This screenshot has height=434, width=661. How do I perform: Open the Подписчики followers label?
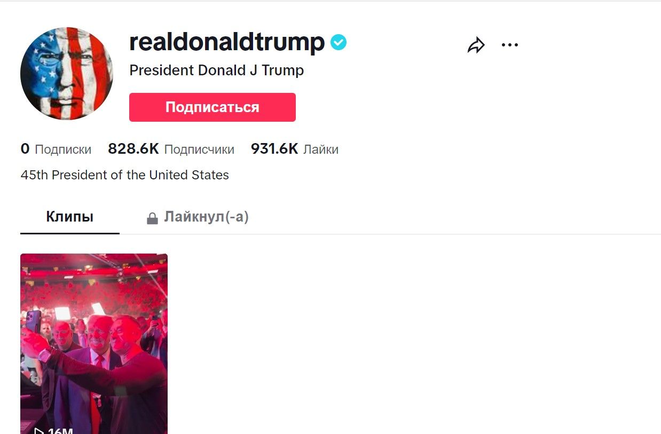tap(199, 149)
